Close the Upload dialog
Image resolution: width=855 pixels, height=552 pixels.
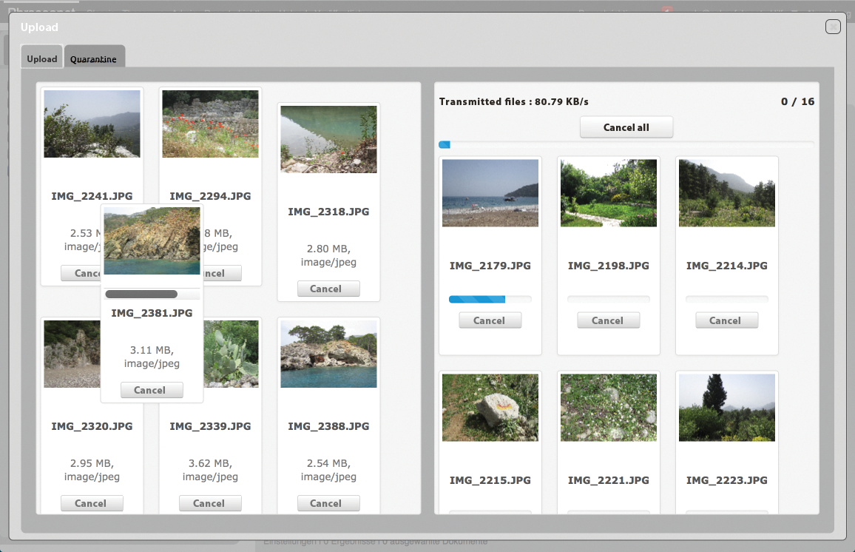tap(833, 26)
